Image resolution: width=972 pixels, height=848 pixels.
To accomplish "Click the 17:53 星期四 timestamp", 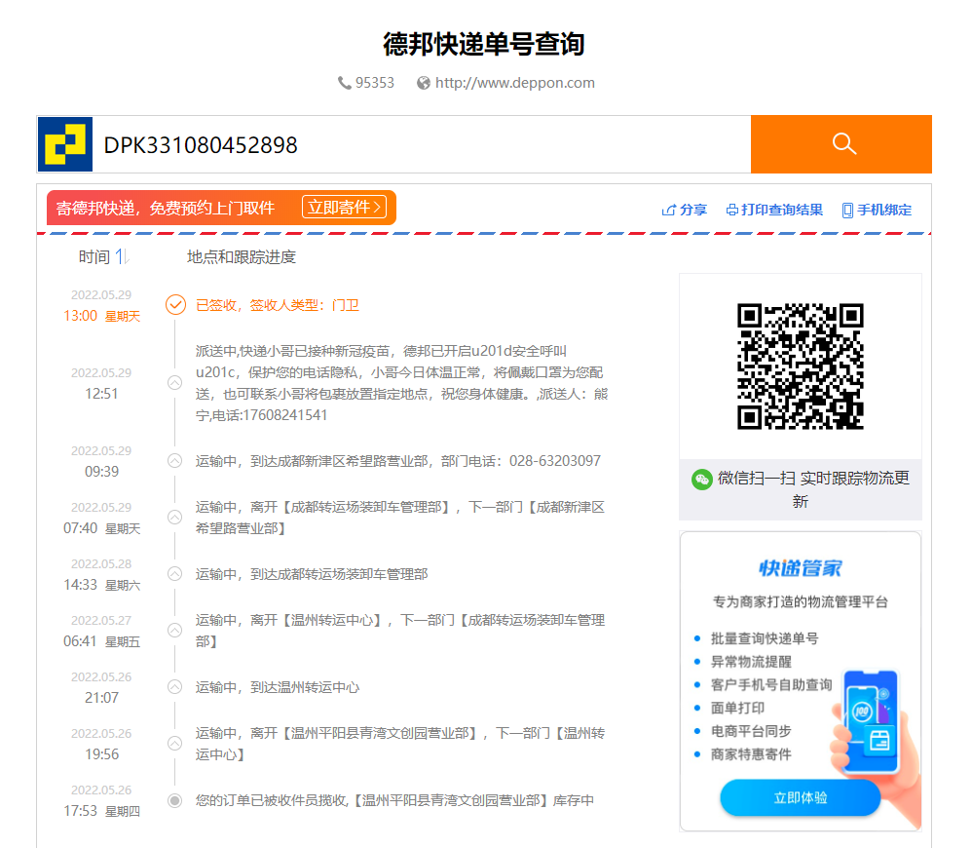I will 101,811.
